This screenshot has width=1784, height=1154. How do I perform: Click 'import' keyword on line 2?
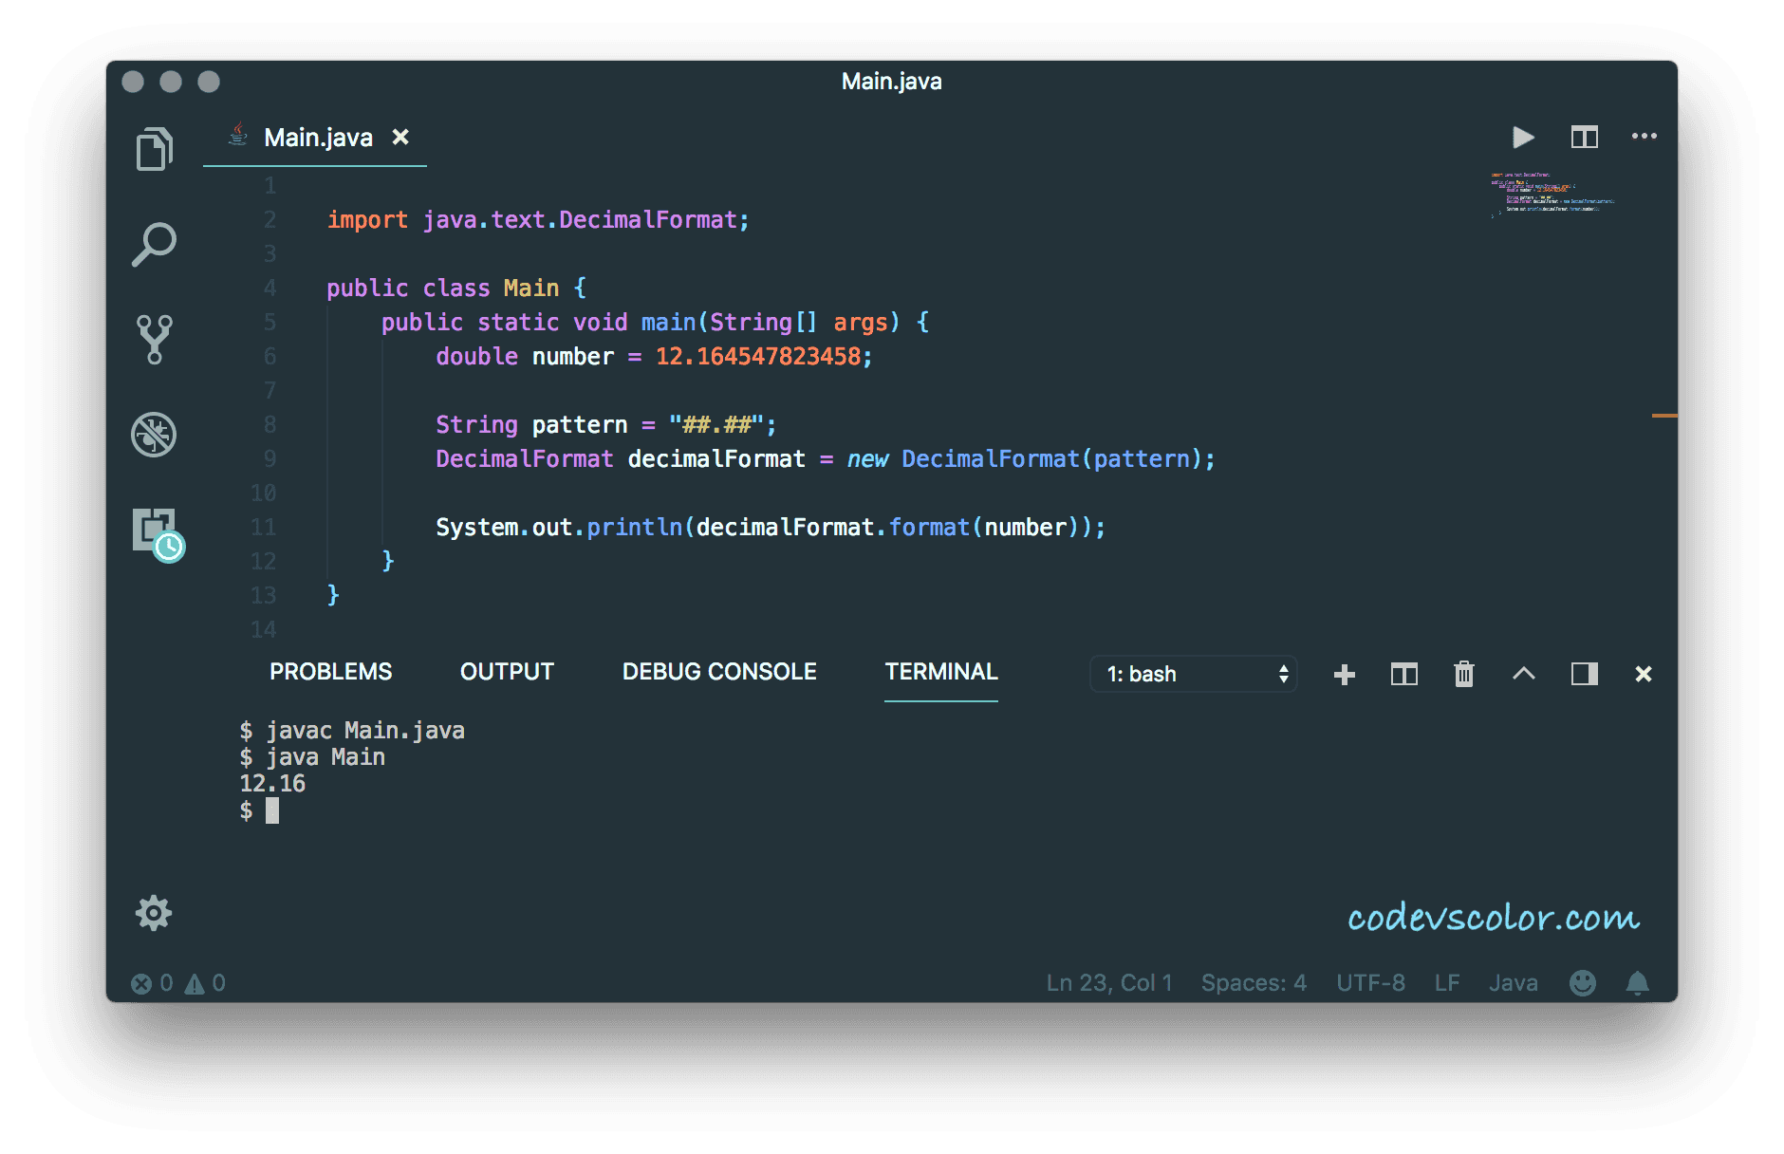[x=367, y=220]
